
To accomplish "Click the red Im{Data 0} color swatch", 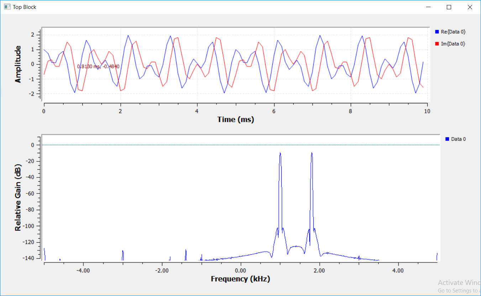I will [437, 44].
